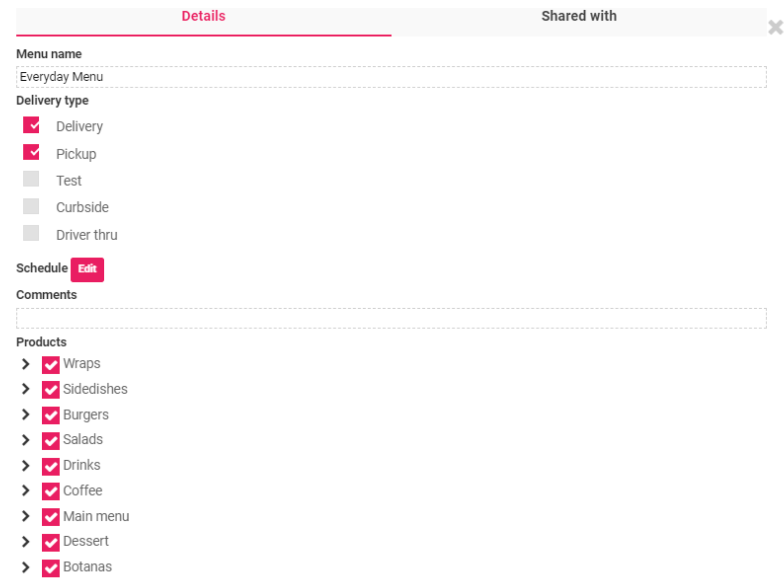Uncheck the Botanas category checkbox

[51, 568]
